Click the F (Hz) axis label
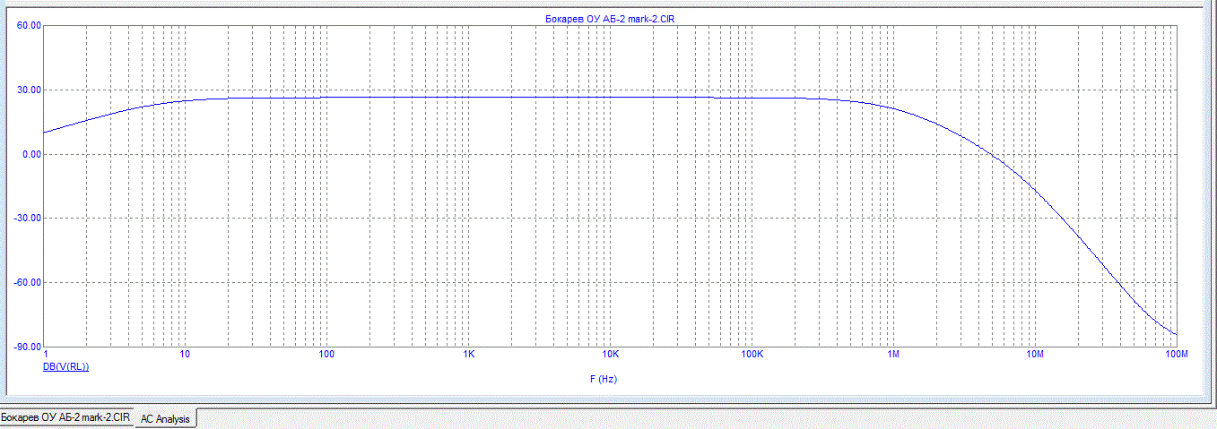The image size is (1217, 429). [x=604, y=379]
